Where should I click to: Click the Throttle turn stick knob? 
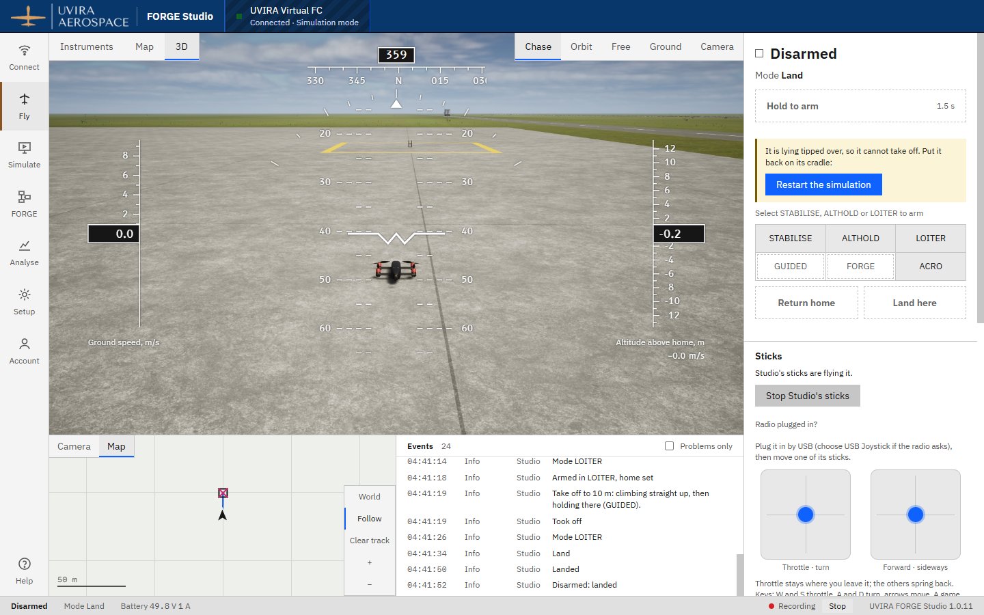click(806, 515)
